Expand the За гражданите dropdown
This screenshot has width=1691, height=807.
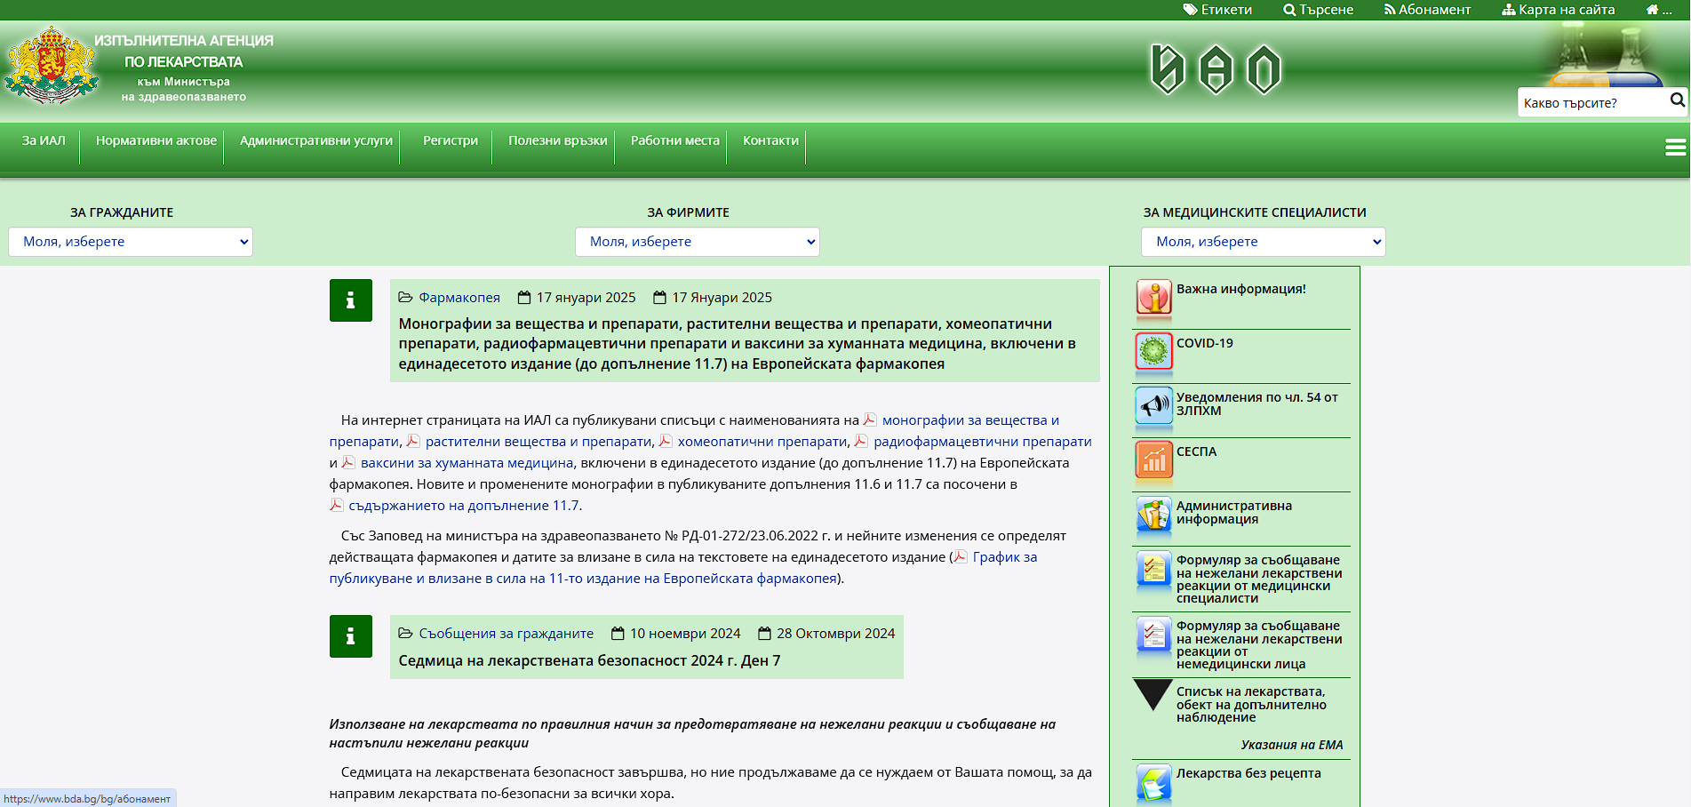[131, 242]
